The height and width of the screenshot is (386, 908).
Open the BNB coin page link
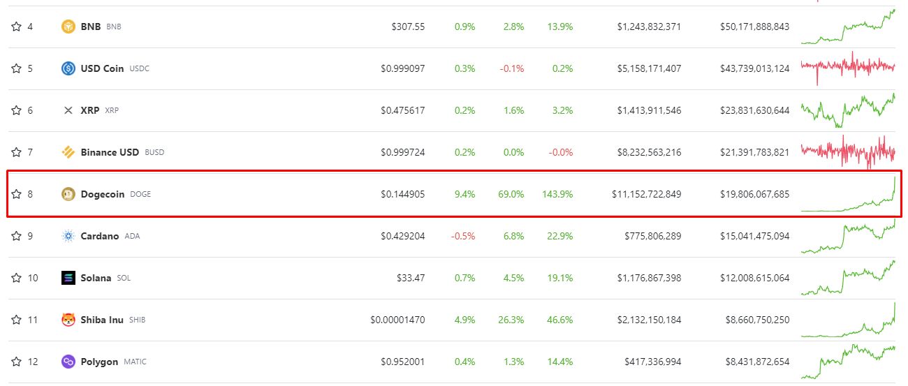[x=91, y=27]
